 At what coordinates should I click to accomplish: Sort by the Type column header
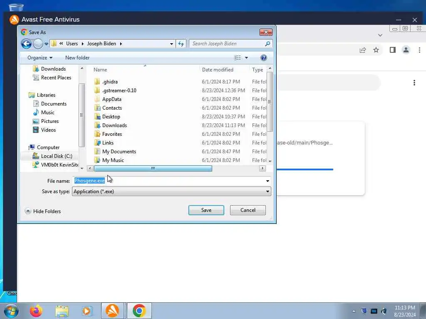click(258, 70)
